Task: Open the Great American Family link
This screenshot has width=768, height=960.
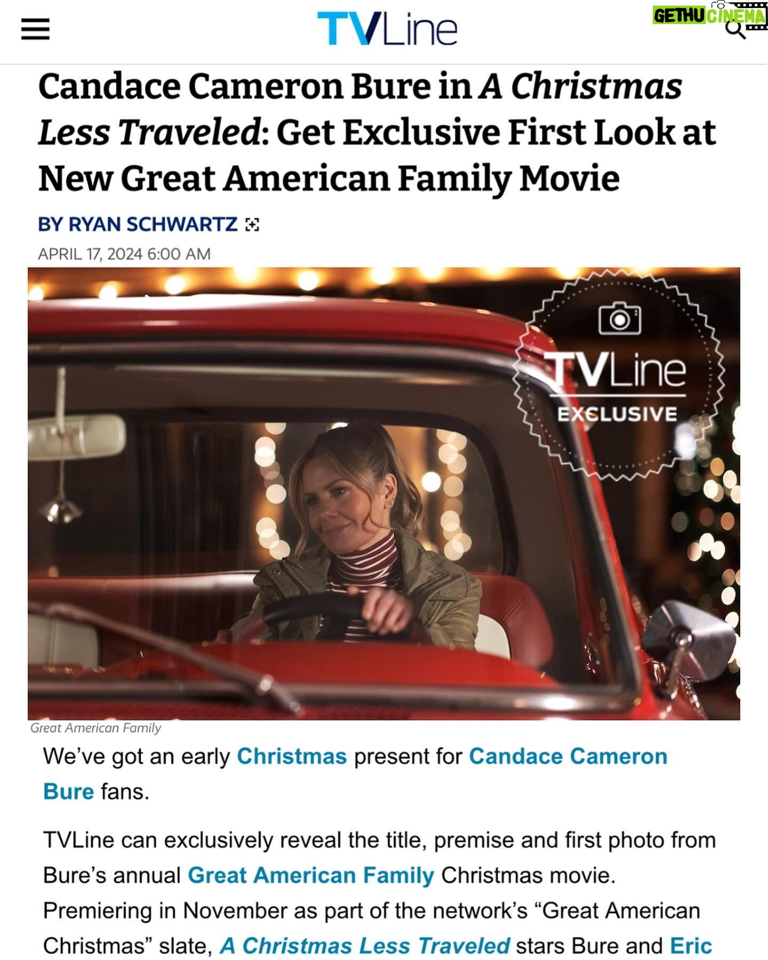Action: click(311, 876)
